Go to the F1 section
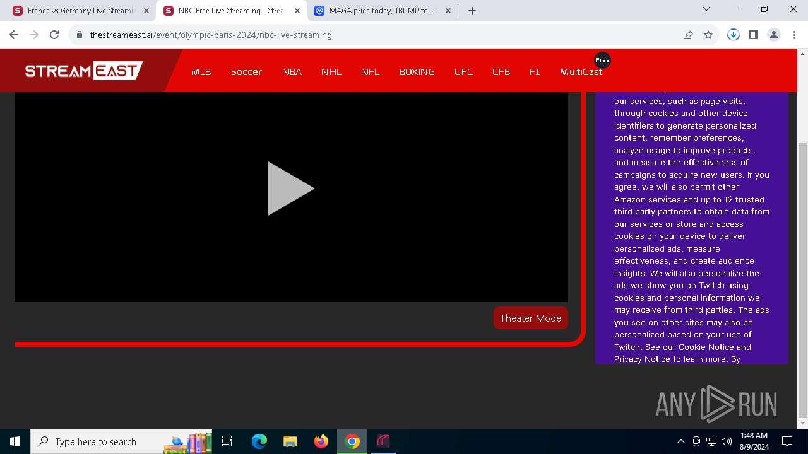Viewport: 808px width, 454px height. point(535,72)
